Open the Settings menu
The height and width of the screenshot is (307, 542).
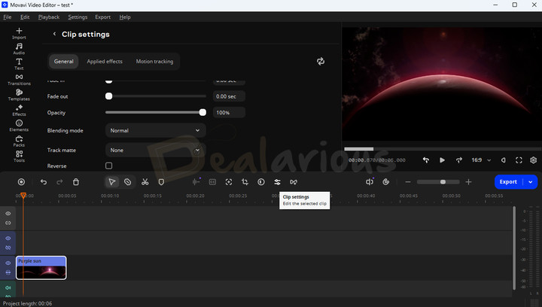(78, 17)
